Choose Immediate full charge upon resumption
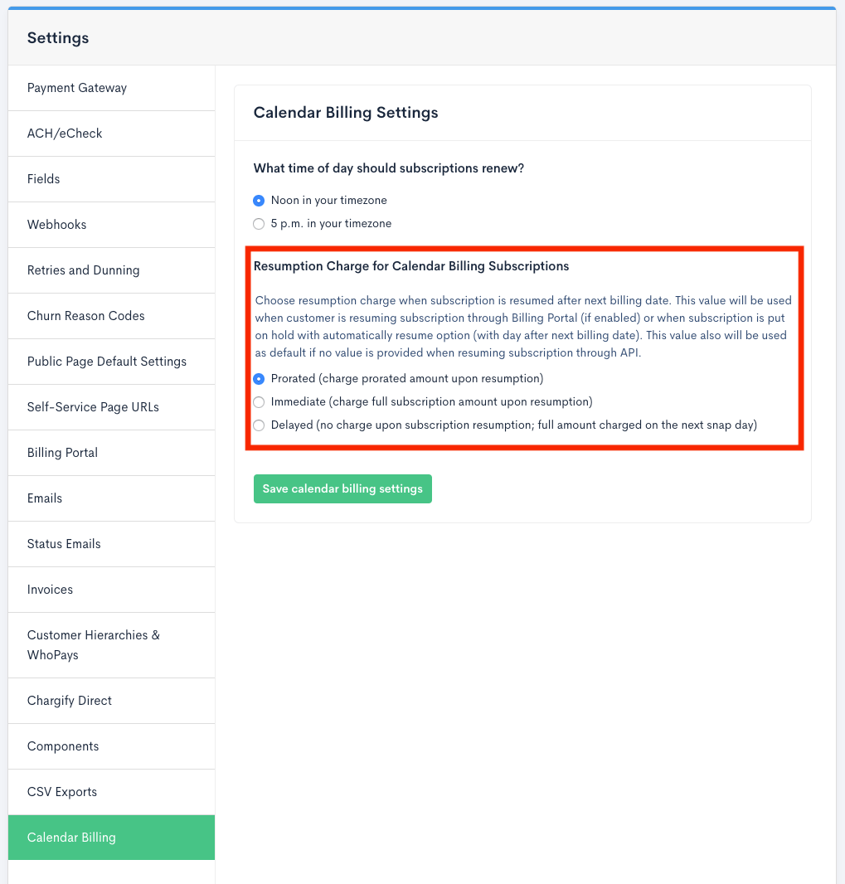The image size is (845, 884). pos(260,402)
